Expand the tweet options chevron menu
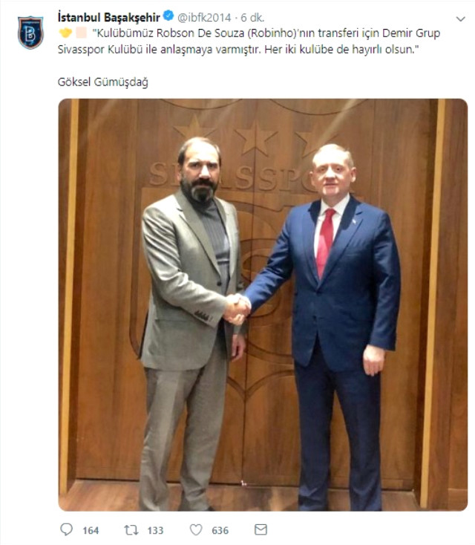475x545 pixels. tap(460, 19)
